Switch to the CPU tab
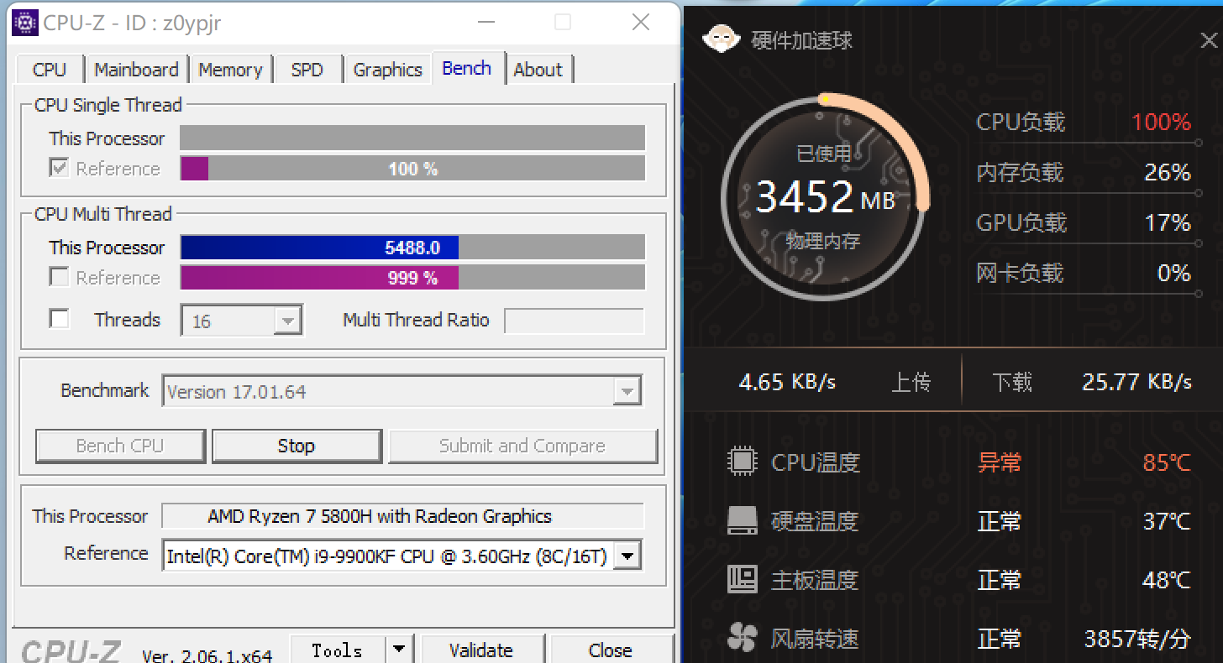1223x663 pixels. pos(50,70)
